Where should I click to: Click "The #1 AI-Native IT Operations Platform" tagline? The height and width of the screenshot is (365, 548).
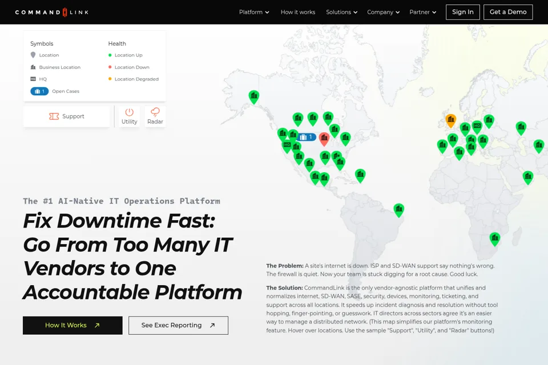[122, 201]
